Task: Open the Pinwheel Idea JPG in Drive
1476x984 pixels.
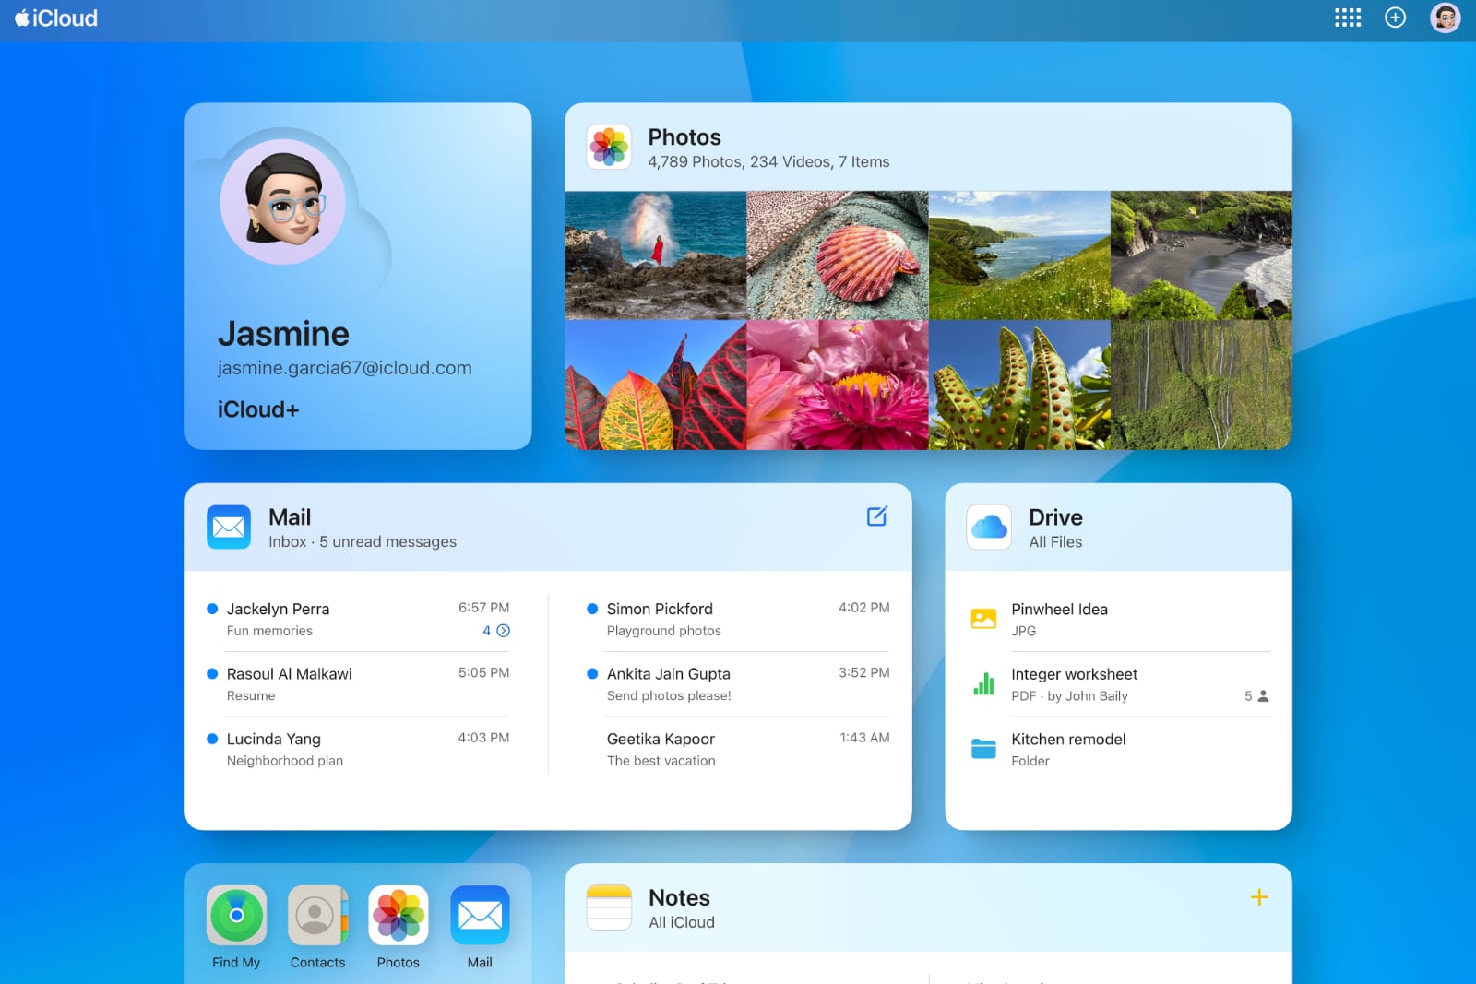Action: pyautogui.click(x=1058, y=609)
